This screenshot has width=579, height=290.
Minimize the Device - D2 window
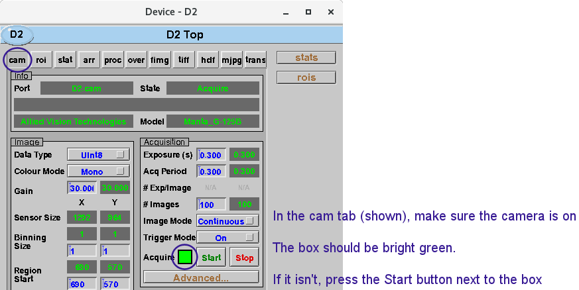(286, 12)
